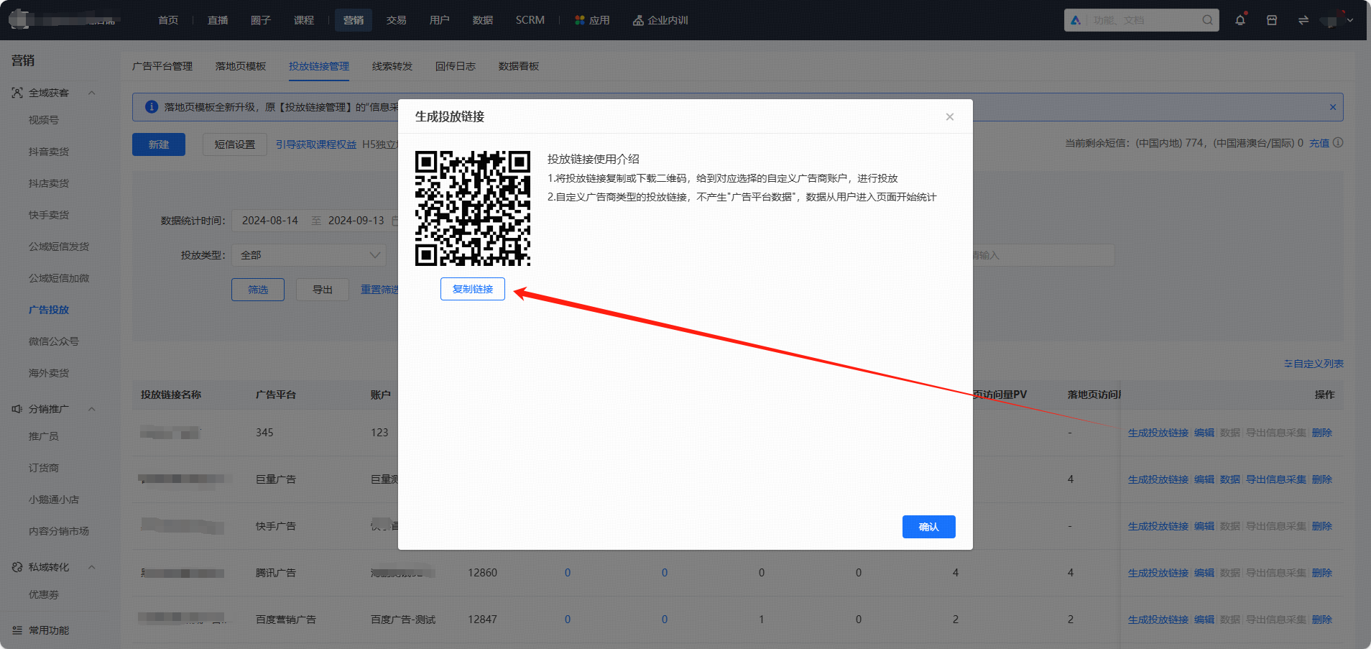Open 海外卖货 in the sidebar
The image size is (1371, 649).
(49, 373)
